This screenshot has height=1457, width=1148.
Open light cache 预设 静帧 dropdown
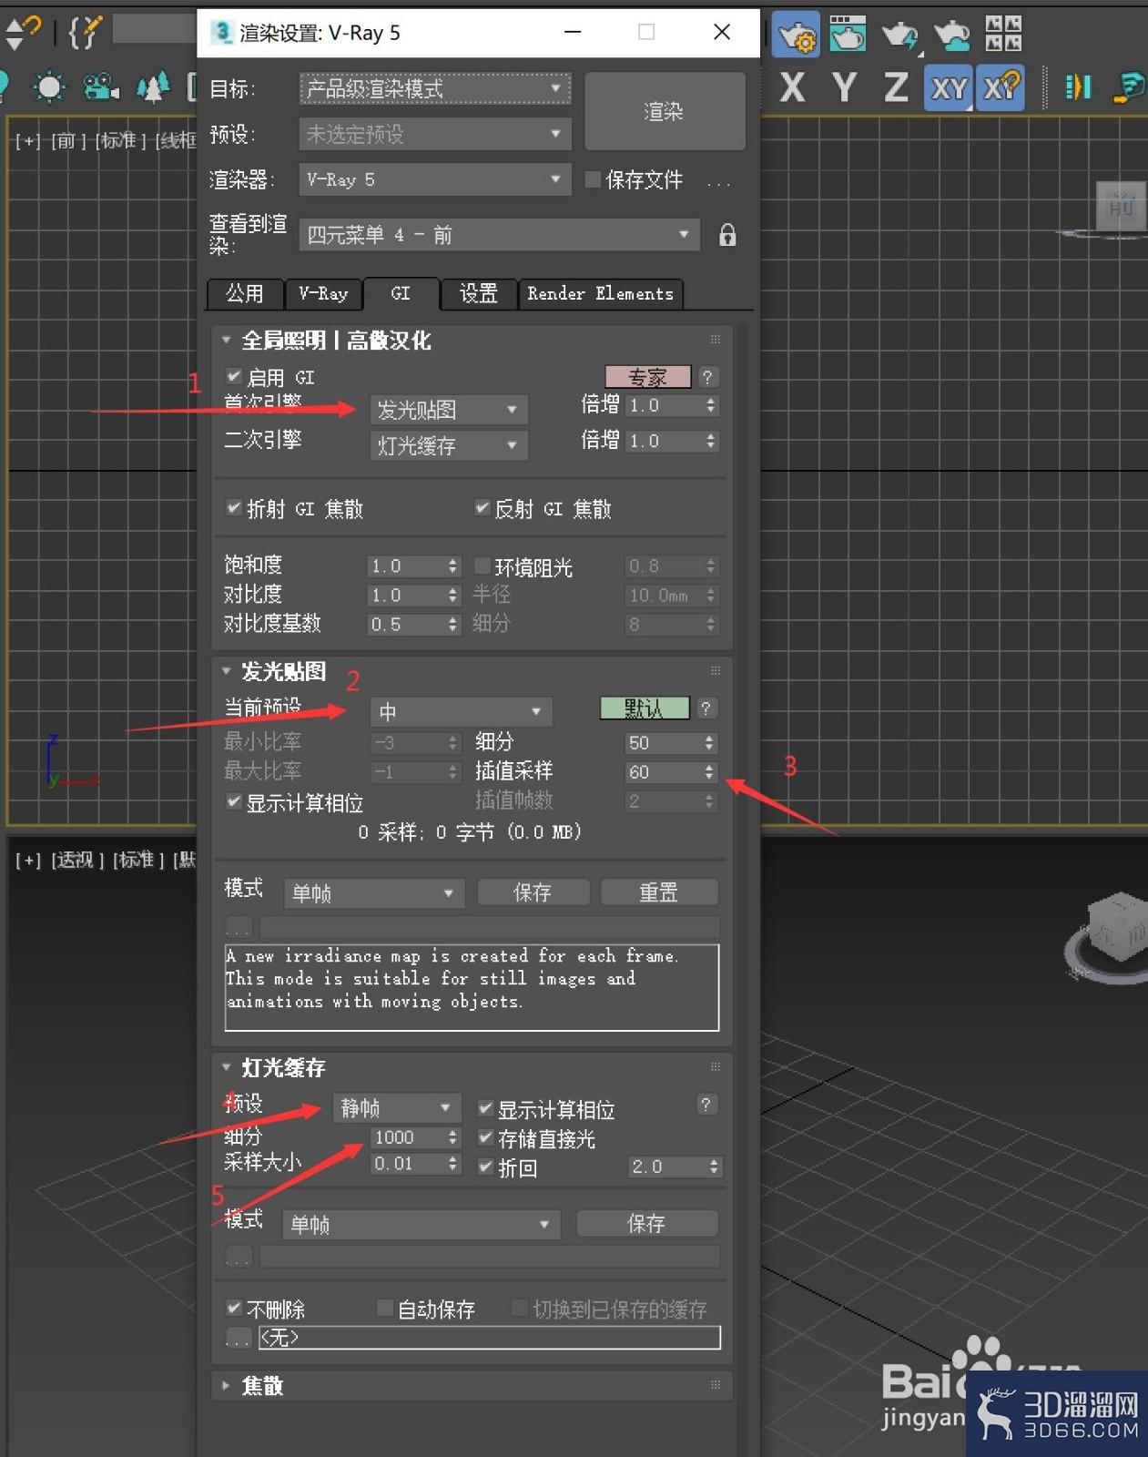tap(397, 1108)
